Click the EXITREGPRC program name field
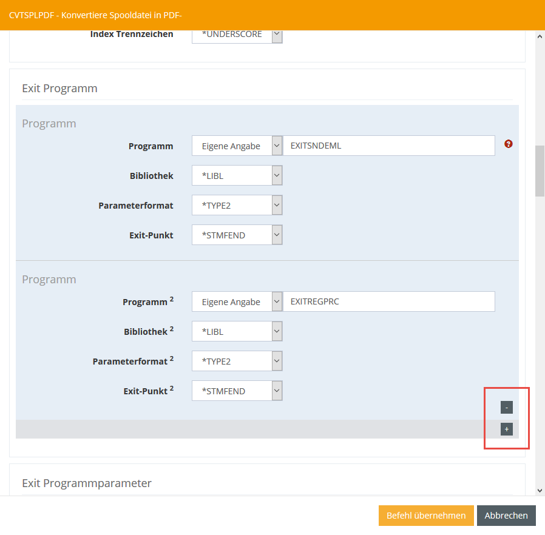Image resolution: width=545 pixels, height=535 pixels. 389,302
